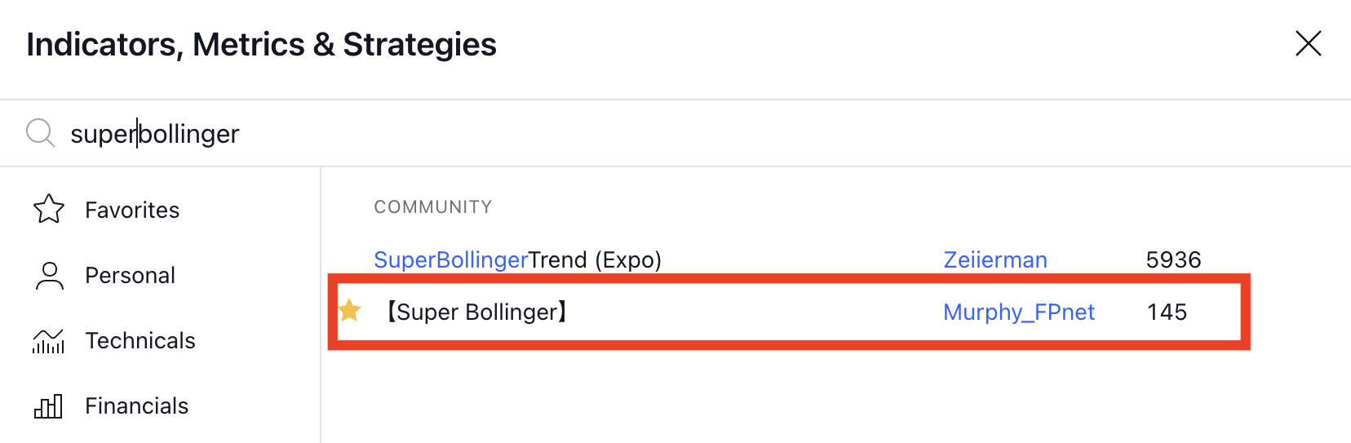The height and width of the screenshot is (443, 1351).
Task: Open the Financials category label
Action: [x=136, y=406]
